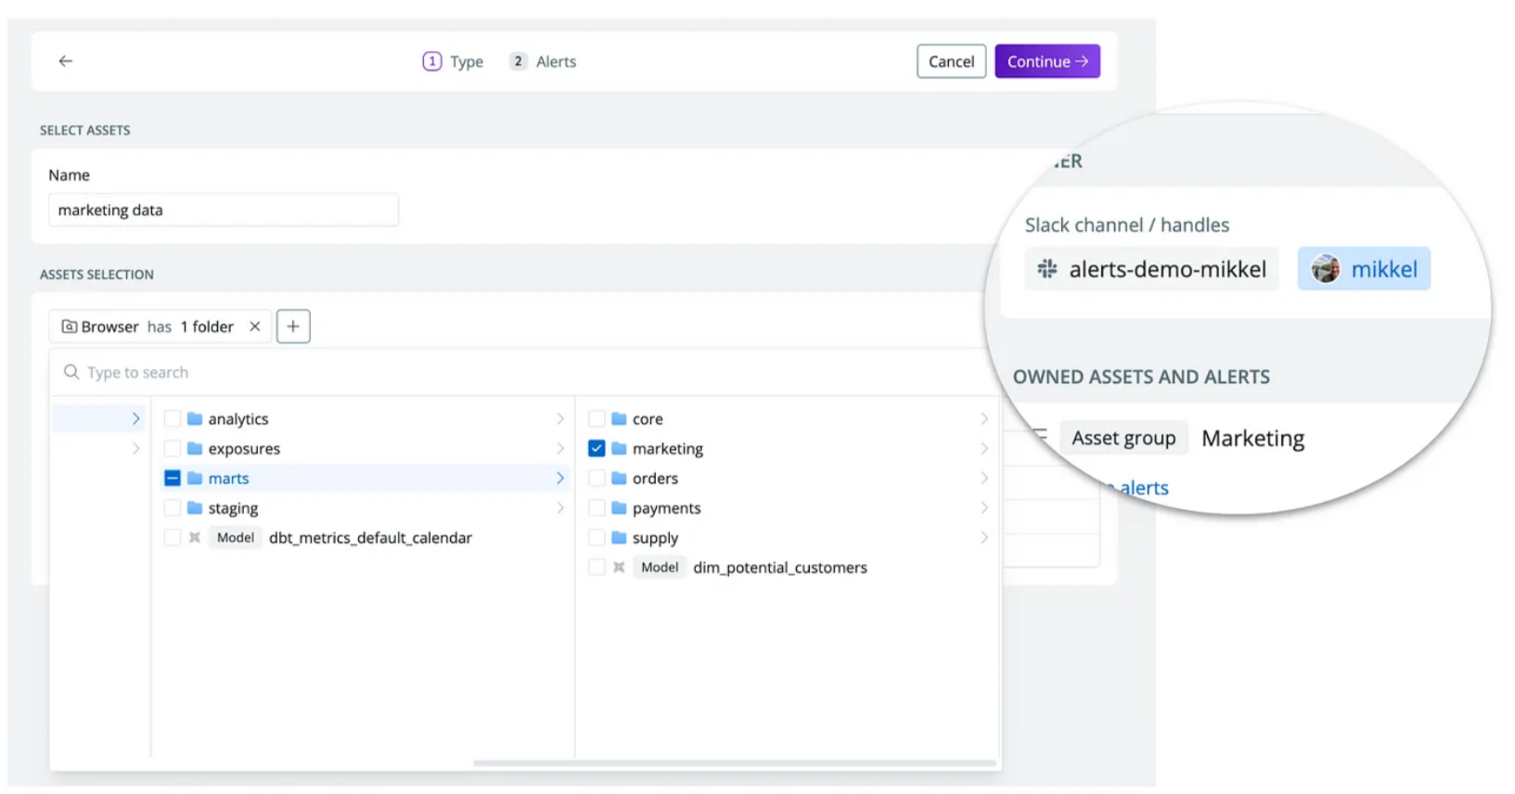Add a new filter with plus icon
This screenshot has width=1515, height=794.
point(293,327)
